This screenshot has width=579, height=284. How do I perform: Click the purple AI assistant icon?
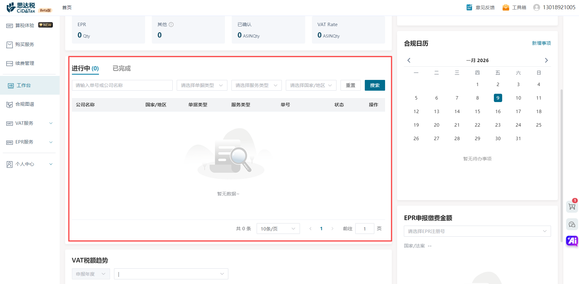pyautogui.click(x=572, y=241)
